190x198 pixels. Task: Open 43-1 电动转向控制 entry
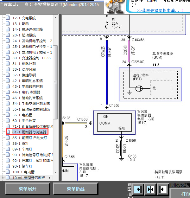[28, 86]
